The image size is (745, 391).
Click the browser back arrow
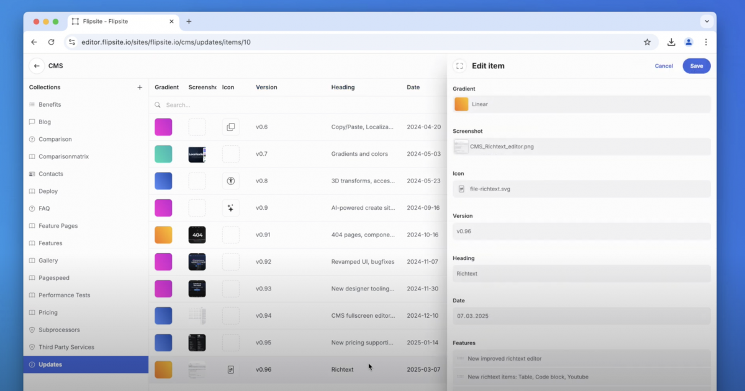(34, 42)
